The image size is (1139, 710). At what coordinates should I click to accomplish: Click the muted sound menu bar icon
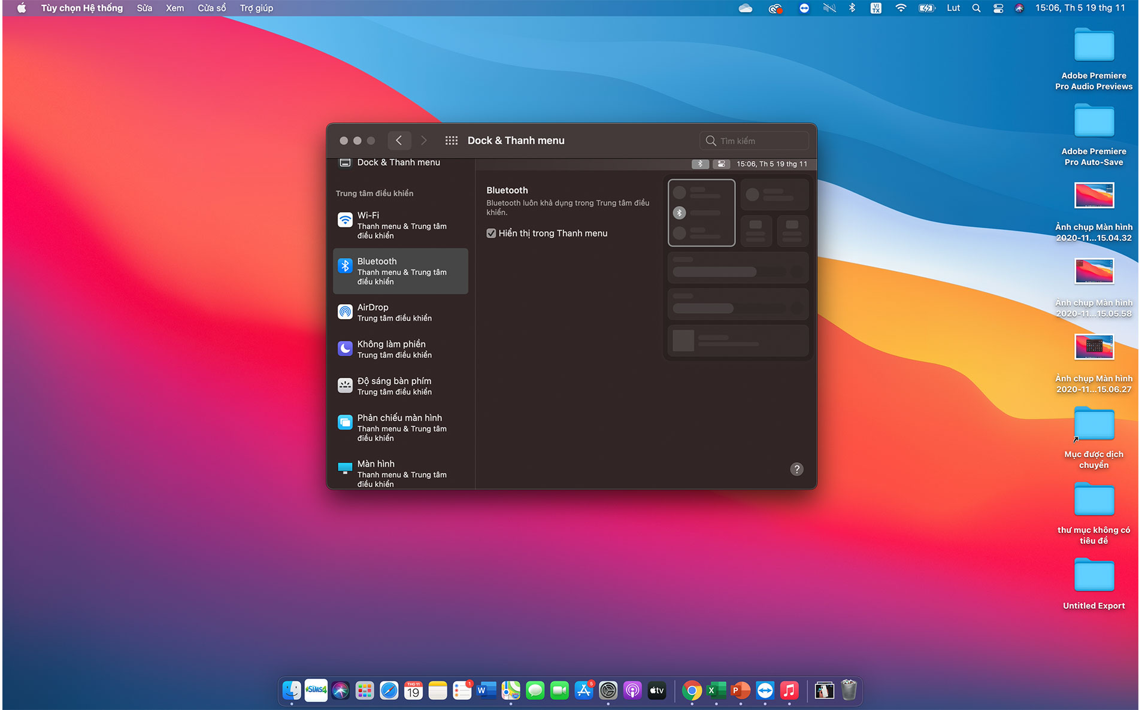829,8
